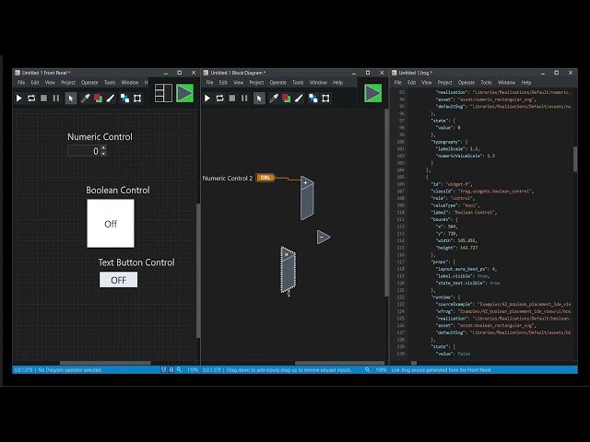Click Front Panel horizontal scrollbar thumb
Screen dimensions: 590x442
click(x=105, y=363)
